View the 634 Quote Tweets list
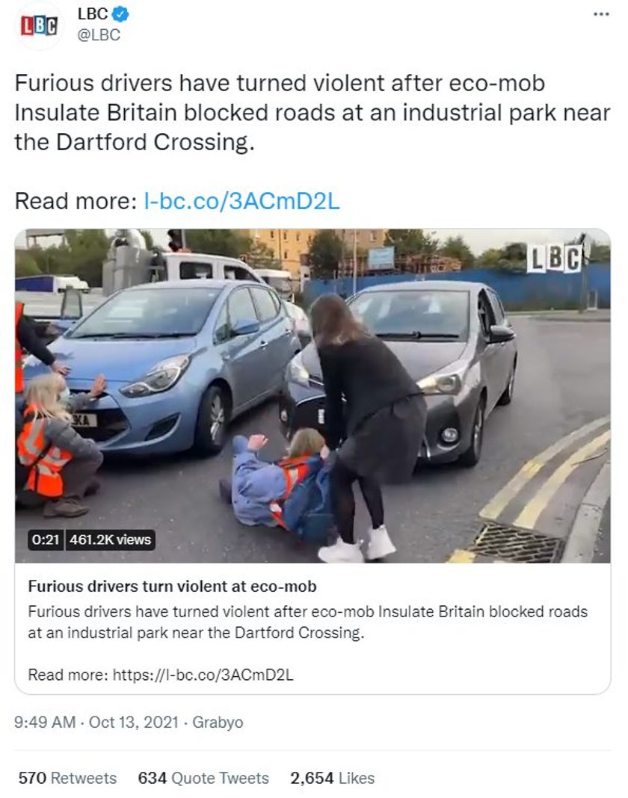The image size is (628, 798). (x=203, y=778)
